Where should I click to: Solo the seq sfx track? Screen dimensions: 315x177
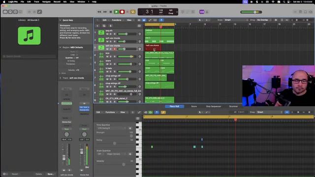(111, 34)
